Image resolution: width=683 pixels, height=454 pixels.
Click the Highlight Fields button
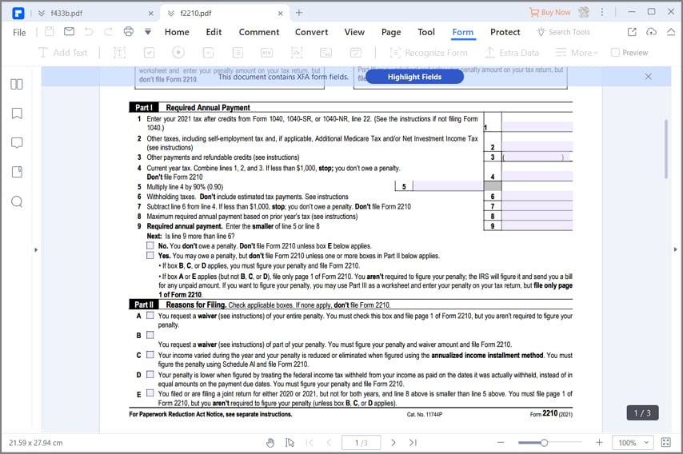pyautogui.click(x=414, y=77)
